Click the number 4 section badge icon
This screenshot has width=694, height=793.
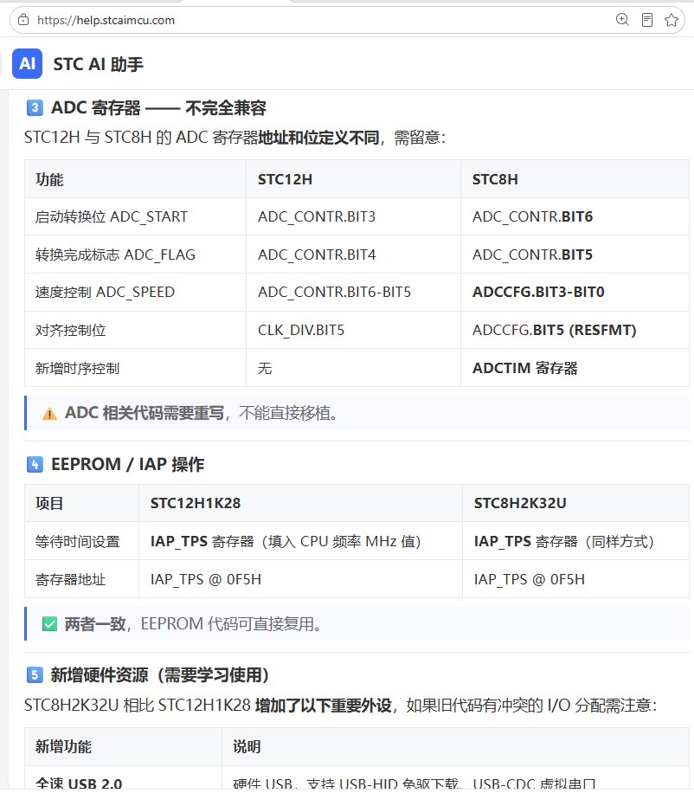[35, 464]
